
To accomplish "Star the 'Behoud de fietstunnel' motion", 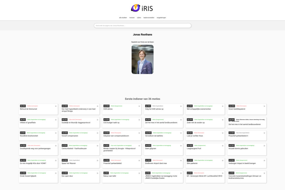I will pos(56,106).
